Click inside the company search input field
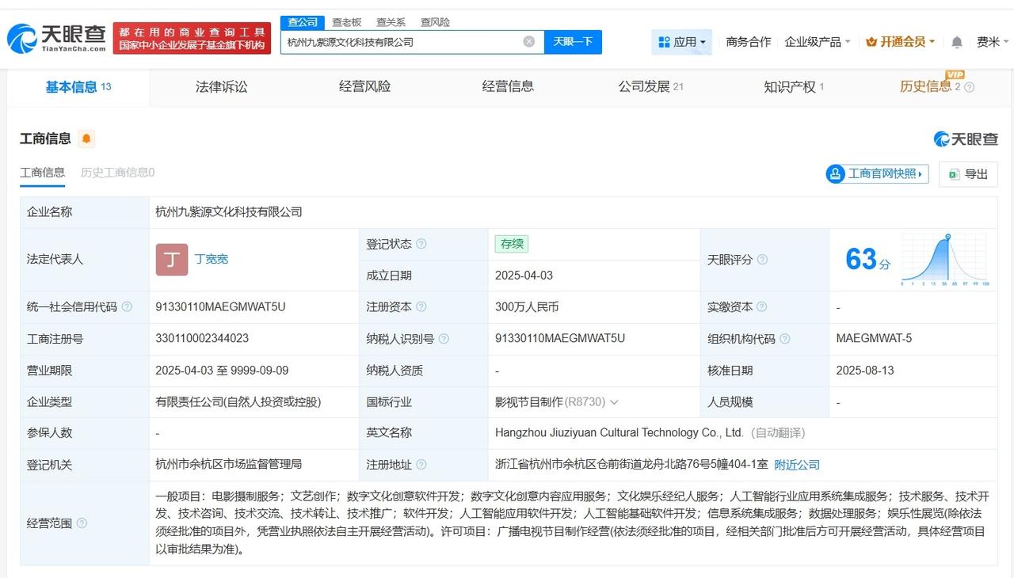Screen dimensions: 1014x578 (404, 41)
